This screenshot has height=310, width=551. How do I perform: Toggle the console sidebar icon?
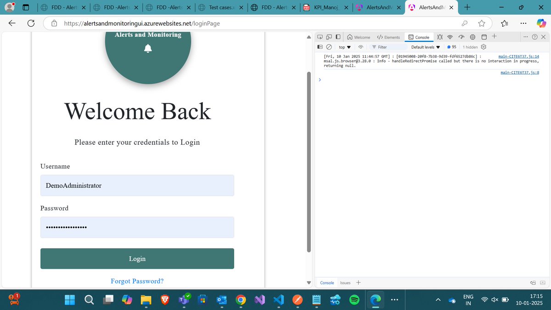point(320,47)
